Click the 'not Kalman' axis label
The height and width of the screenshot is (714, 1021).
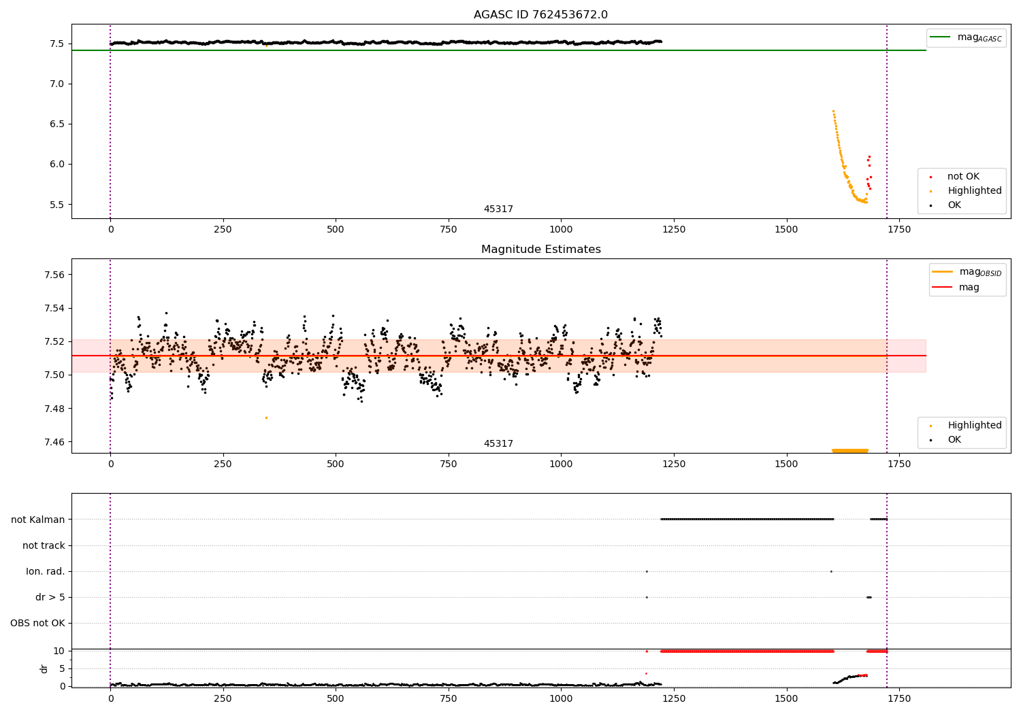(38, 520)
